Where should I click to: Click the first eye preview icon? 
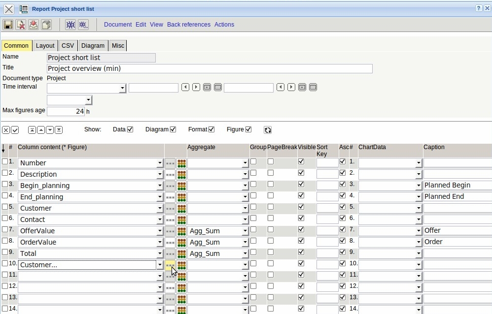coord(70,25)
